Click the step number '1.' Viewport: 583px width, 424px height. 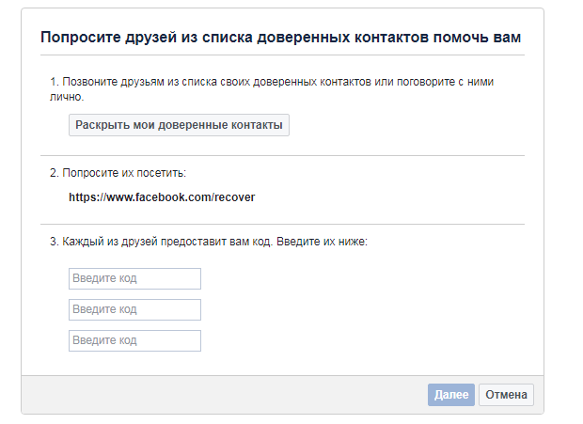pyautogui.click(x=55, y=83)
